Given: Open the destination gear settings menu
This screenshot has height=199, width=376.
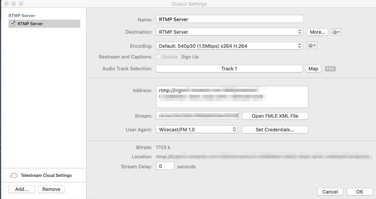Looking at the screenshot, I should 336,32.
